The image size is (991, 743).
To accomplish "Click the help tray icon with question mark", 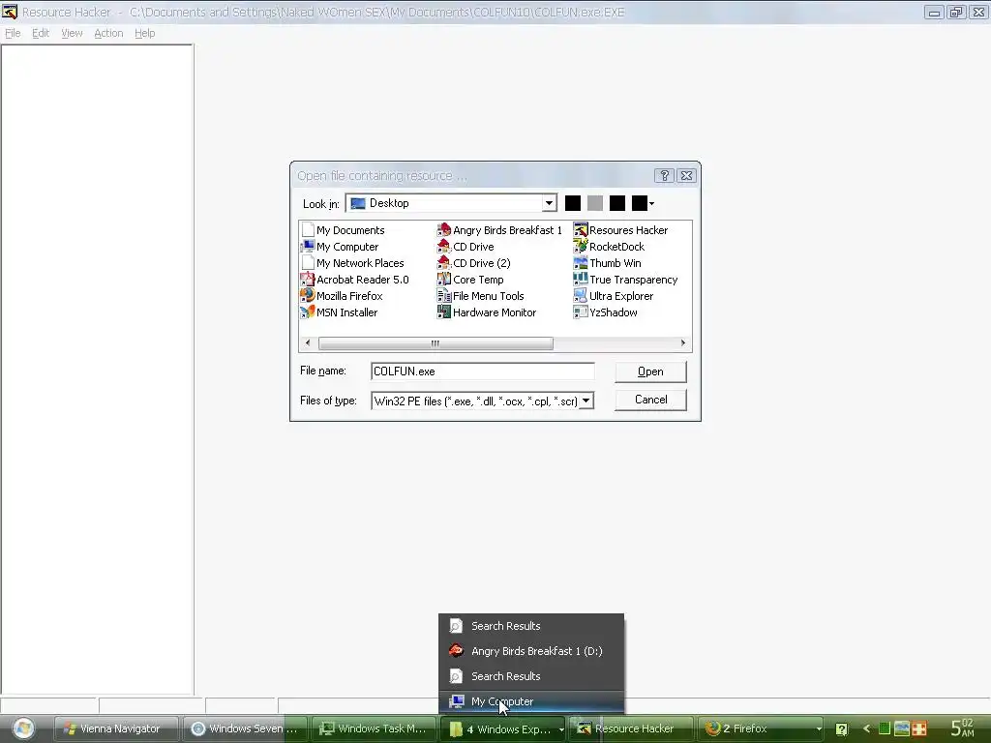I will pos(841,729).
